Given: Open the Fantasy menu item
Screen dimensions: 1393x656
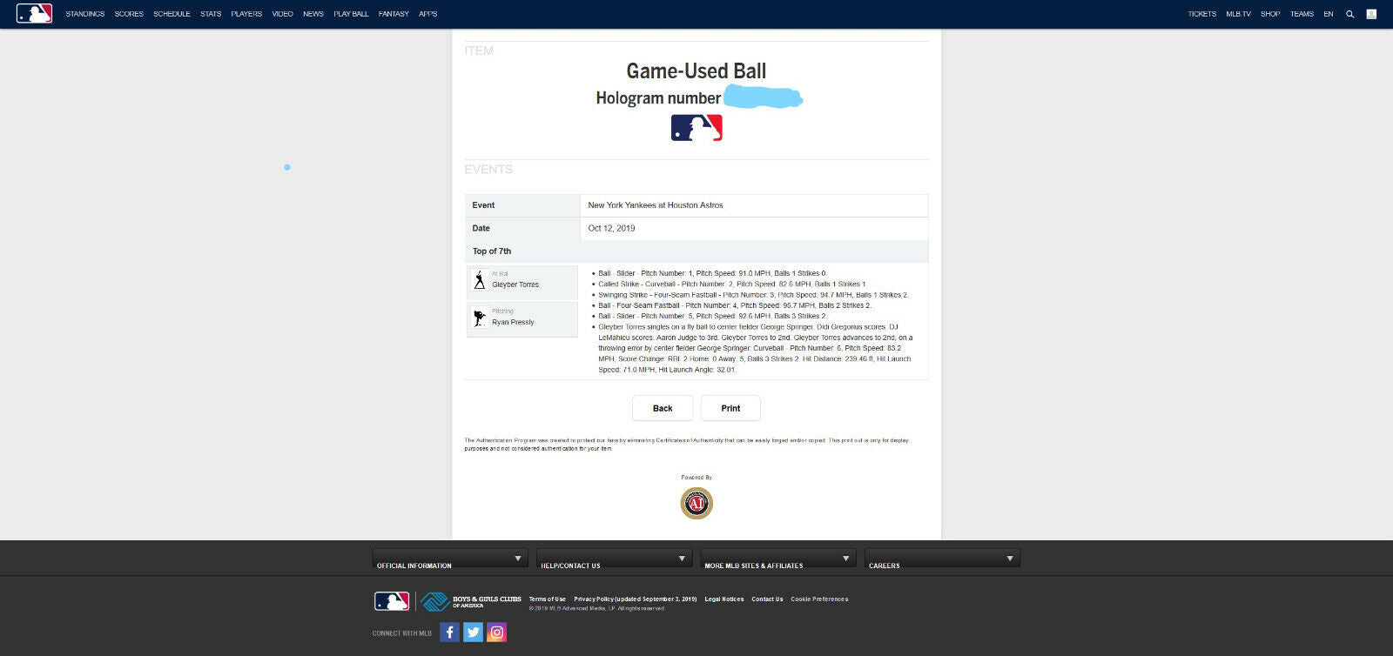Looking at the screenshot, I should [x=394, y=14].
